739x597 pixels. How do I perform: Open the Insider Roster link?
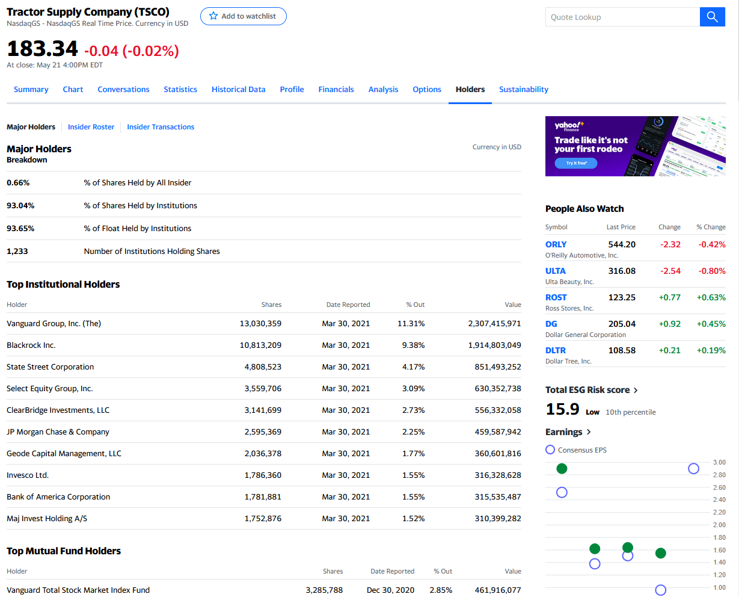(x=91, y=127)
